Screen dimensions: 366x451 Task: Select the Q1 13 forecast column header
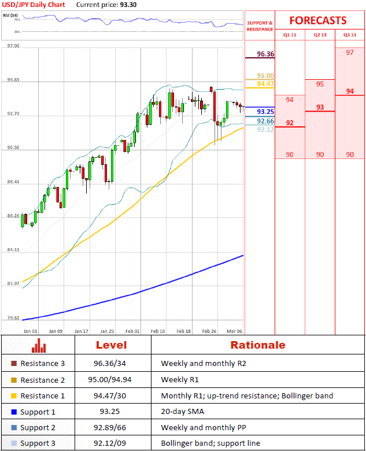[289, 35]
